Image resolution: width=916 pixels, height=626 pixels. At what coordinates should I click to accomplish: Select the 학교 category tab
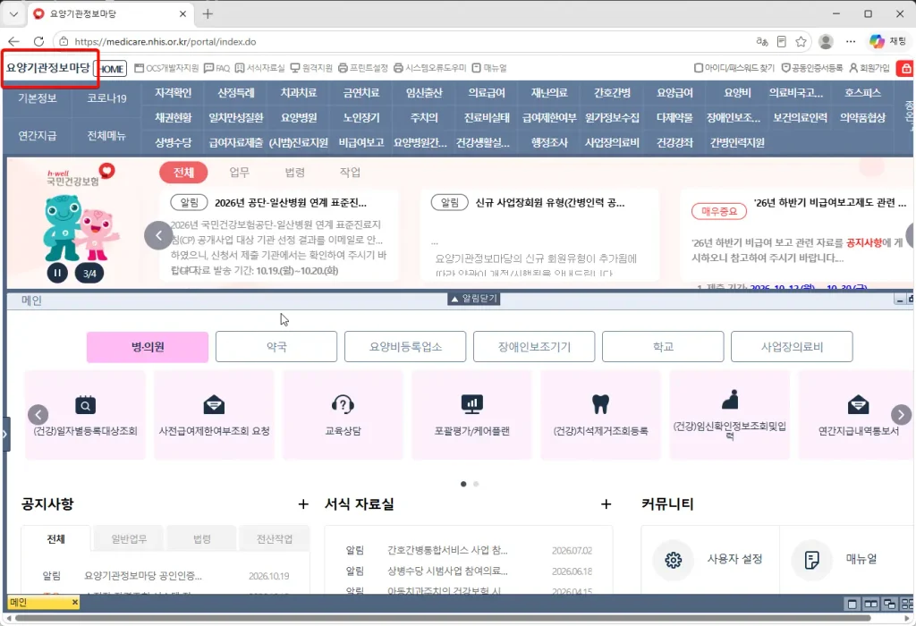(x=663, y=347)
